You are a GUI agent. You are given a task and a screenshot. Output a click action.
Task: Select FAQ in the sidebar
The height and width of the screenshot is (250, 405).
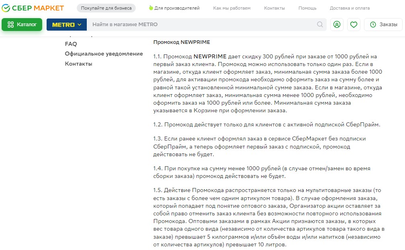point(71,44)
